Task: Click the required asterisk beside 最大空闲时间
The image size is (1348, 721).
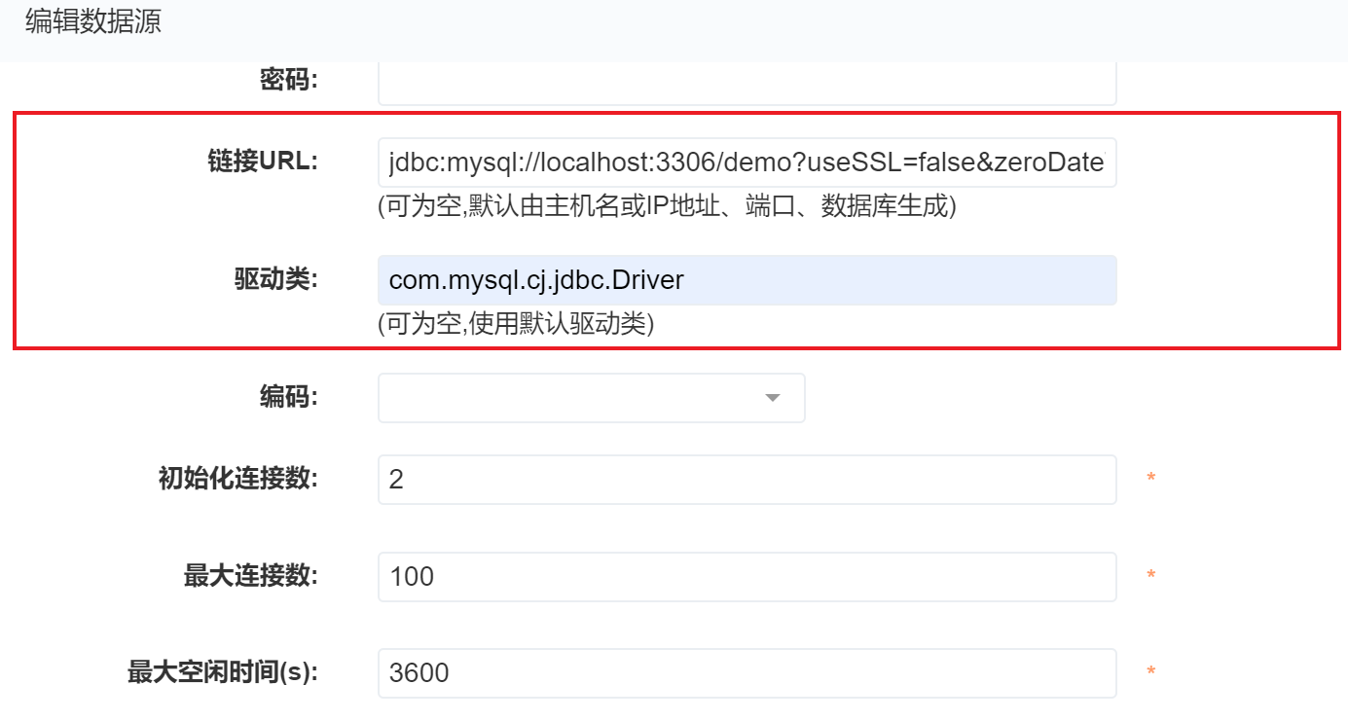Action: (x=1150, y=672)
